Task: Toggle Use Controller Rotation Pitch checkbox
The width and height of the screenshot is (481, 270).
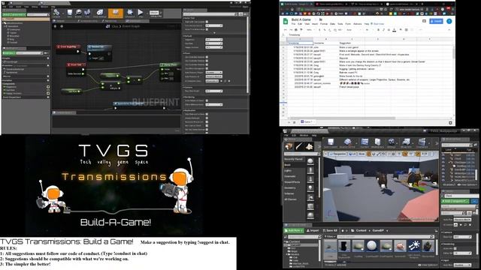Action: (207, 57)
